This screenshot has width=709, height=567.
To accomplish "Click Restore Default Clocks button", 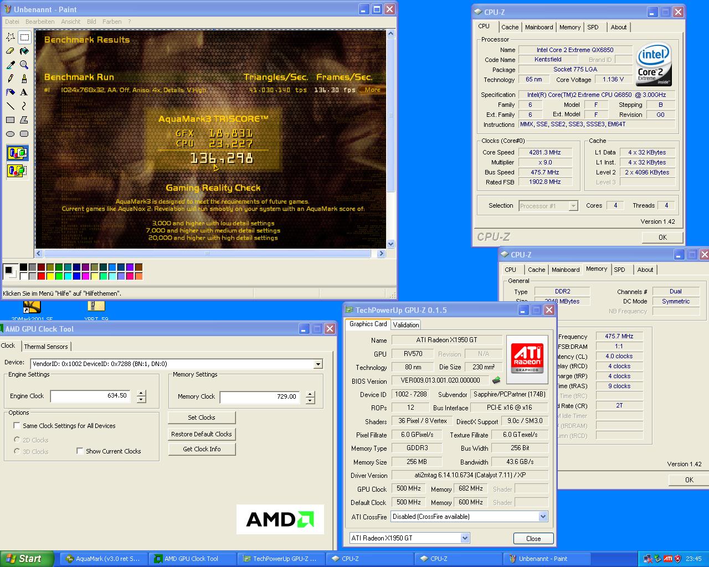I will 202,434.
